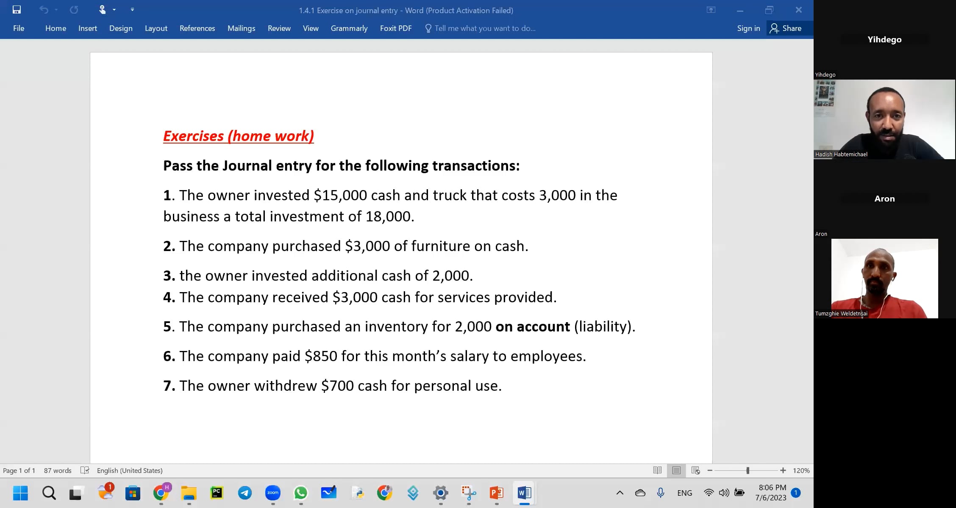This screenshot has height=508, width=956.
Task: Open the Undo history dropdown arrow
Action: [56, 9]
